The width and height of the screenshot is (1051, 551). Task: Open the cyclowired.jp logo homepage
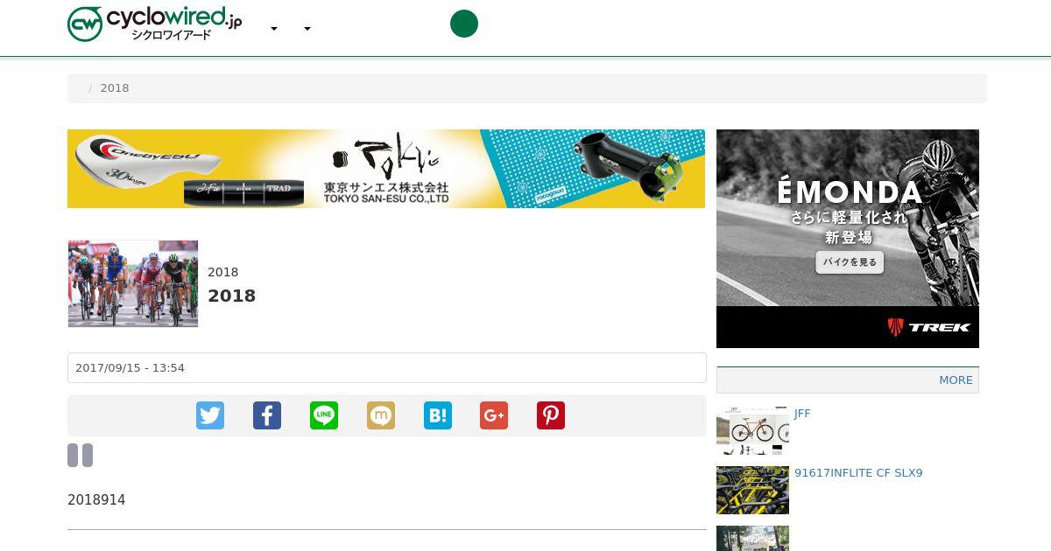(155, 24)
